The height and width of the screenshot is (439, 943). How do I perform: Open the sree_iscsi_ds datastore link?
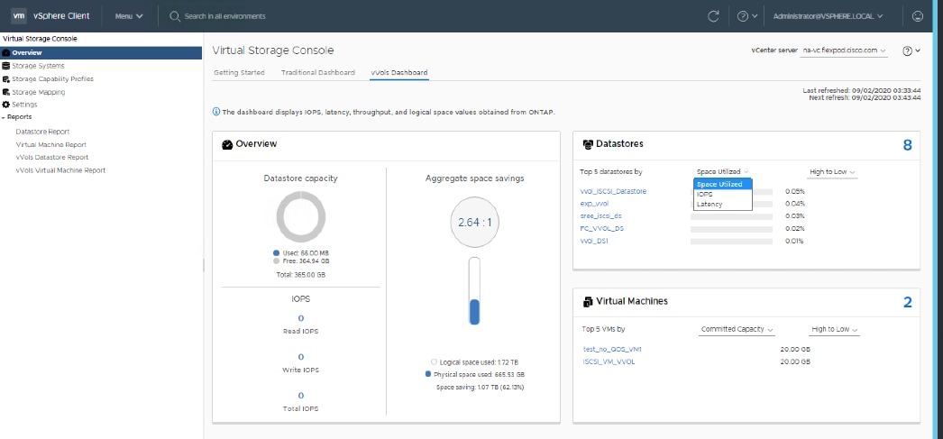point(600,215)
